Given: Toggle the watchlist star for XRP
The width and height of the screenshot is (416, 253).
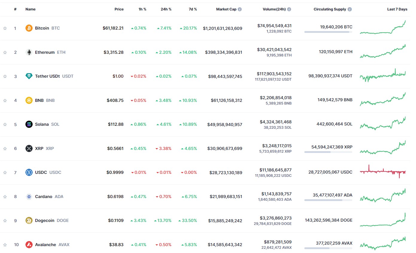Looking at the screenshot, I should [x=5, y=148].
